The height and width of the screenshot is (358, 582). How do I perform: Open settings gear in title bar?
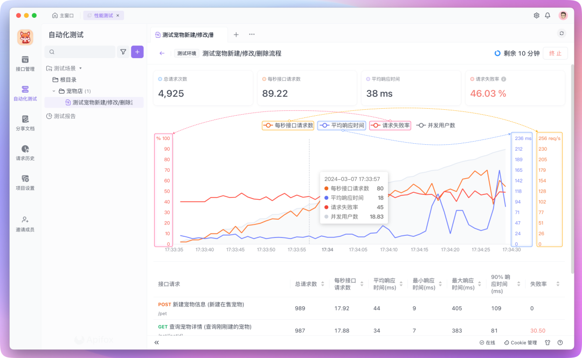(x=536, y=16)
